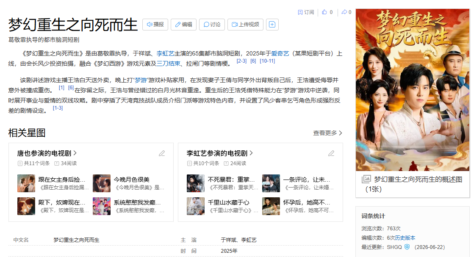Open thumbnail for 系统憨憨我发癫

pos(102,206)
